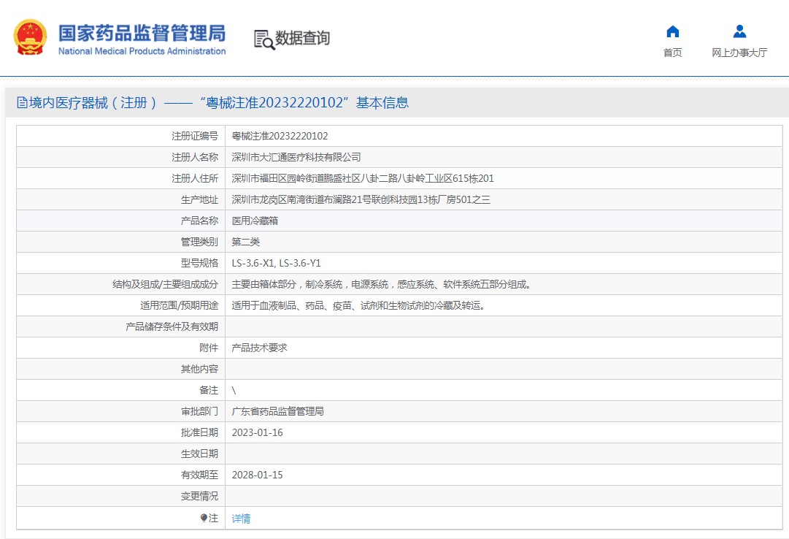Click the 基本信息 section heading text
The width and height of the screenshot is (789, 539).
(382, 103)
